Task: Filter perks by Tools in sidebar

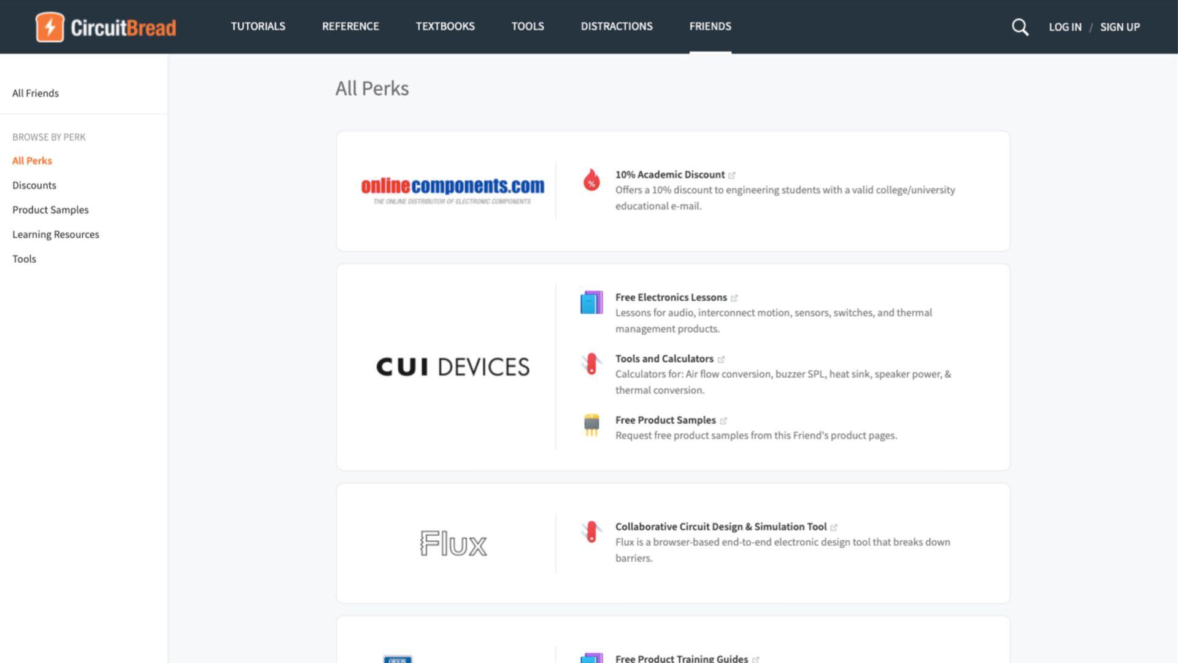Action: (x=25, y=259)
